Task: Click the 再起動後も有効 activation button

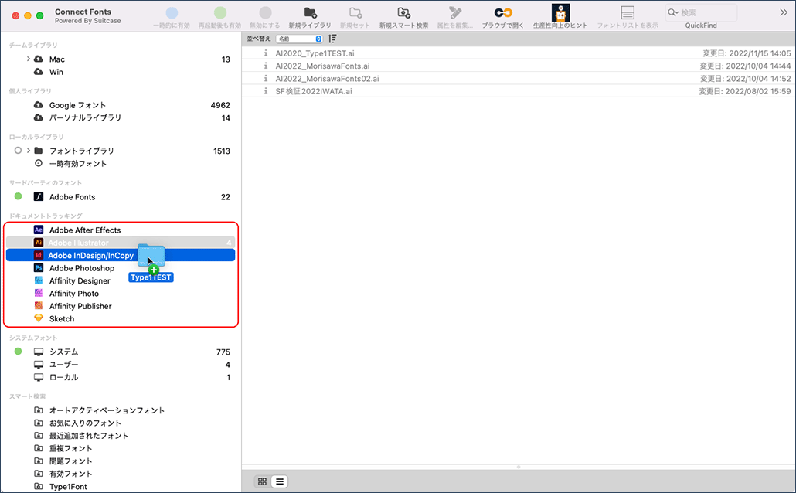Action: (219, 12)
